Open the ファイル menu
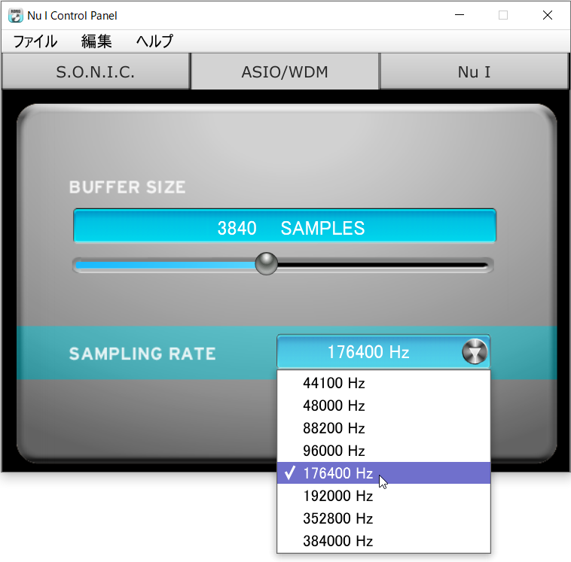The width and height of the screenshot is (571, 562). point(35,41)
